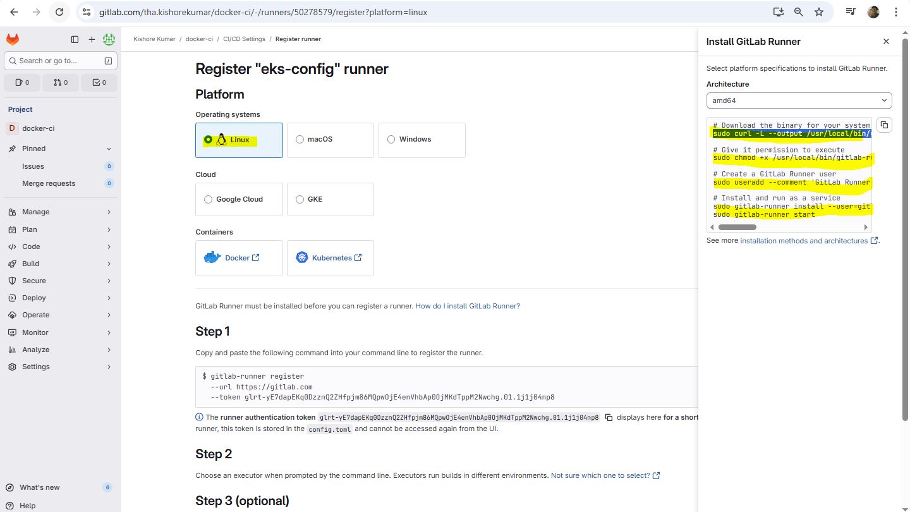Expand the Settings sidebar section
910x512 pixels.
[x=61, y=367]
